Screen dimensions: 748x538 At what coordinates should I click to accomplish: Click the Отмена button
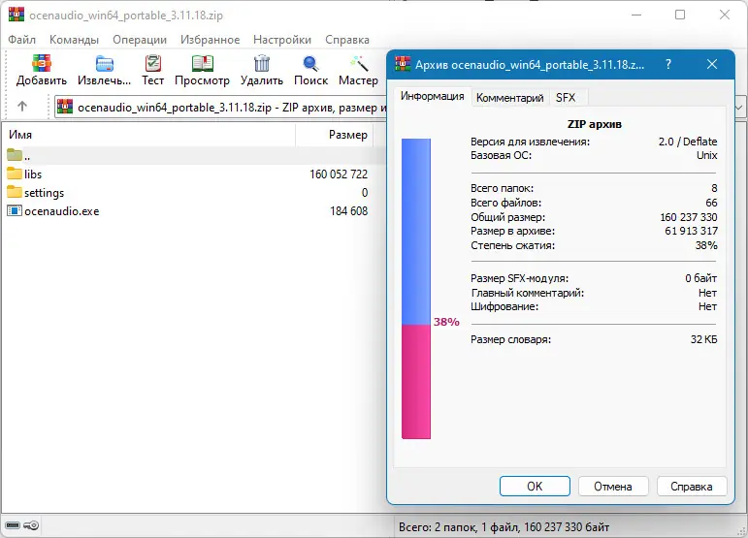pyautogui.click(x=613, y=486)
